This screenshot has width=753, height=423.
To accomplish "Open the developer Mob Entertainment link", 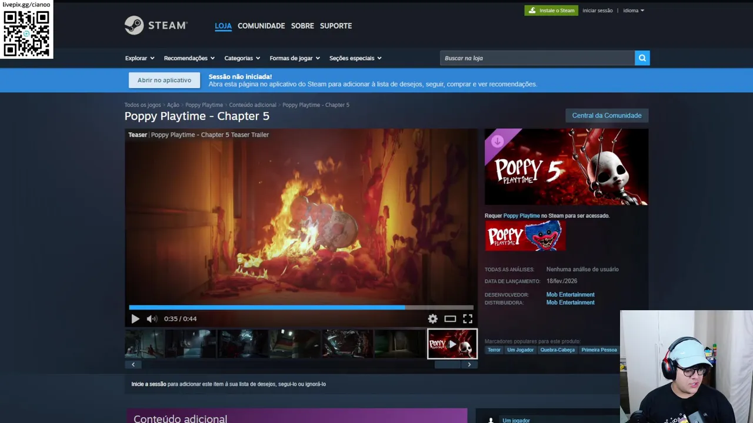I will point(570,295).
